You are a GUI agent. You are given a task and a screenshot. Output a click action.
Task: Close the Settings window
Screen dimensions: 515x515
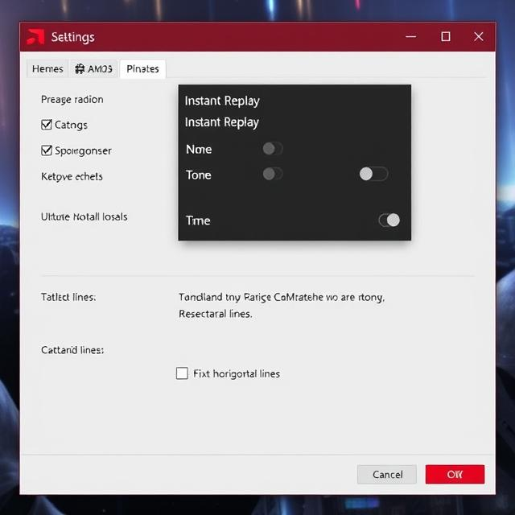tap(479, 37)
